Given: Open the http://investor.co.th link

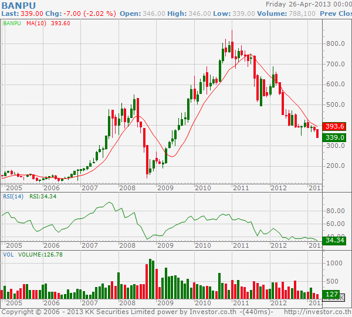Looking at the screenshot, I should pyautogui.click(x=317, y=312).
